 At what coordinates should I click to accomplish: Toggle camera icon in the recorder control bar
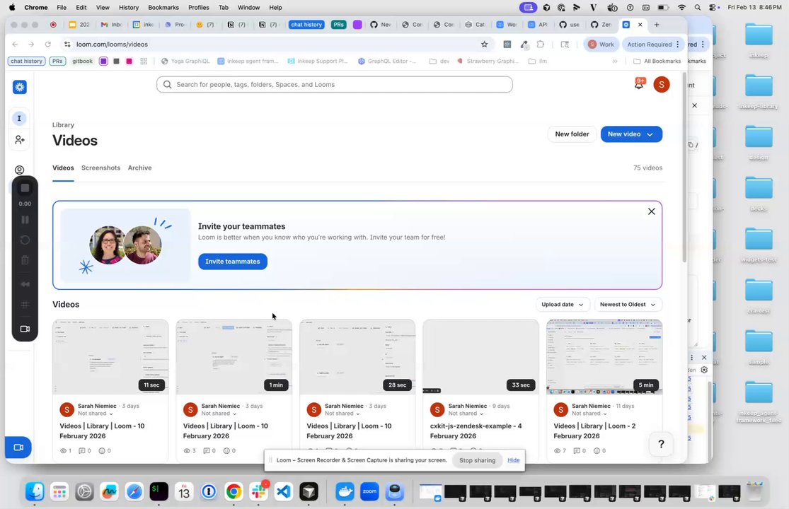click(25, 329)
